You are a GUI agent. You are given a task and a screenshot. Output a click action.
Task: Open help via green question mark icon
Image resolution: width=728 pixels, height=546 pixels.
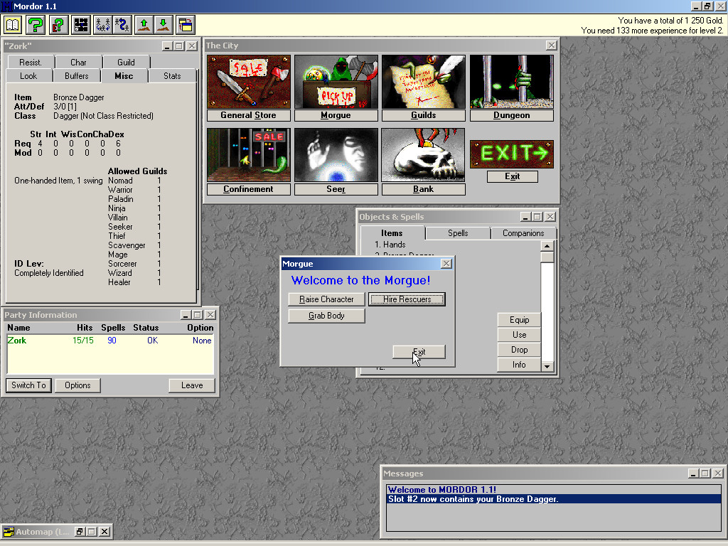pos(36,25)
